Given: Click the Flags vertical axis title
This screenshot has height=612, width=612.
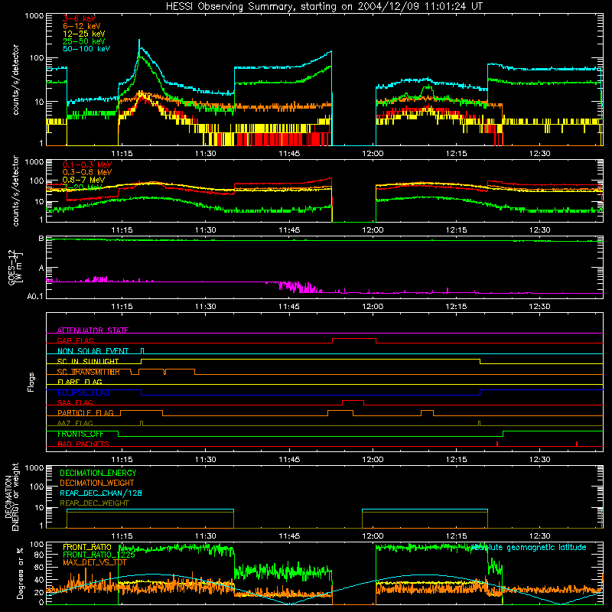Looking at the screenshot, I should point(31,382).
